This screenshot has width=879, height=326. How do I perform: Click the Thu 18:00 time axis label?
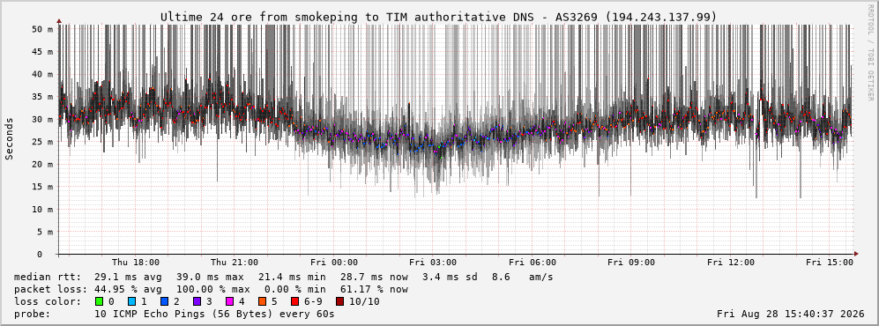(136, 263)
